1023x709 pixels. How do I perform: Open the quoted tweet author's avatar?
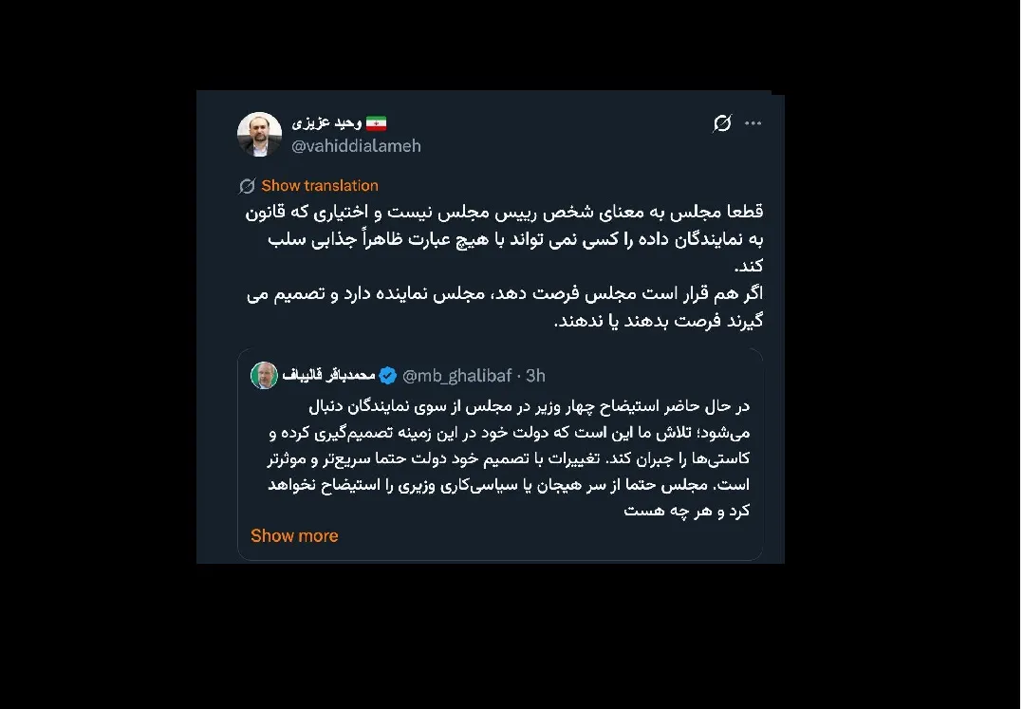tap(263, 376)
